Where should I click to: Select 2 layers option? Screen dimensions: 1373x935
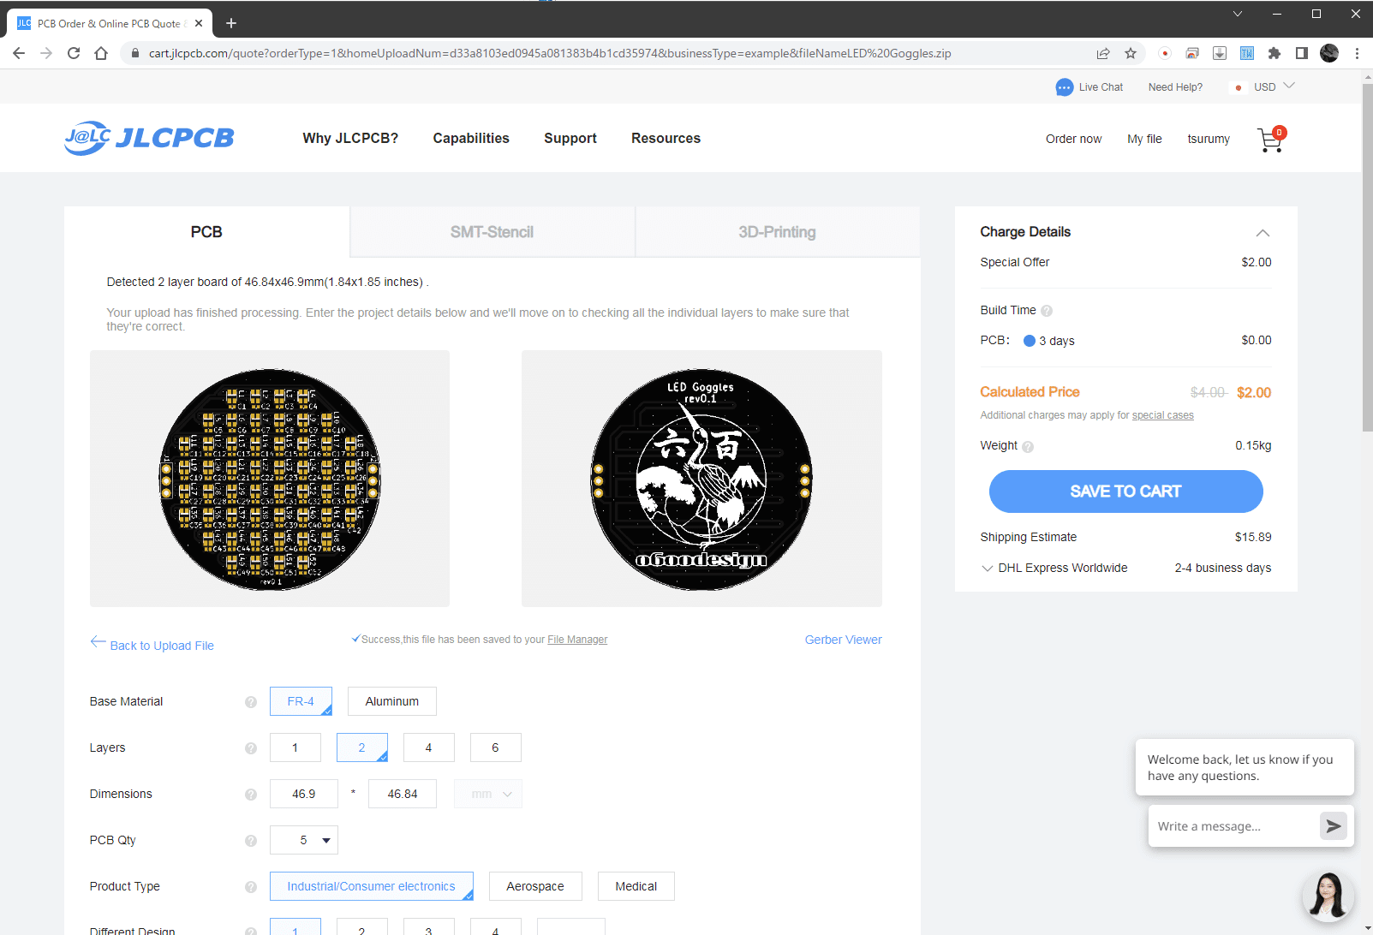362,747
